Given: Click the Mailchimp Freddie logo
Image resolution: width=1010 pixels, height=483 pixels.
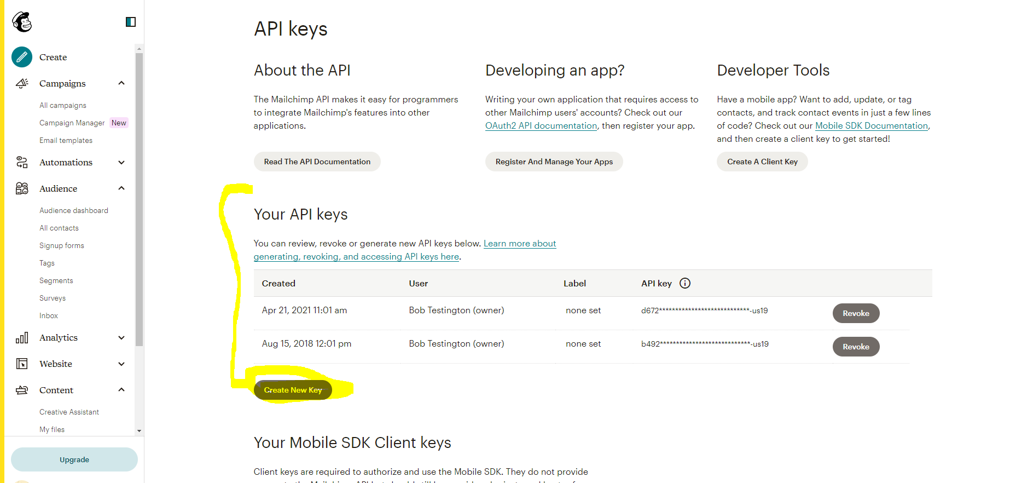Looking at the screenshot, I should point(21,21).
